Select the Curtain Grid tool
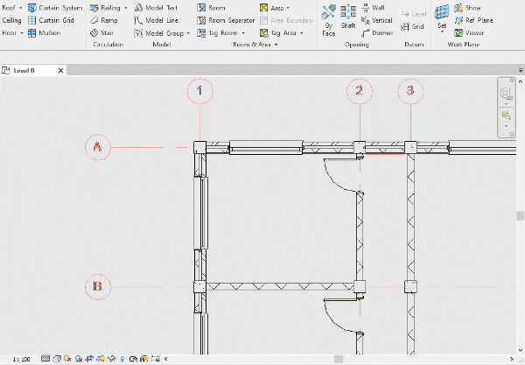Viewport: 525px width, 365px height. click(x=51, y=20)
